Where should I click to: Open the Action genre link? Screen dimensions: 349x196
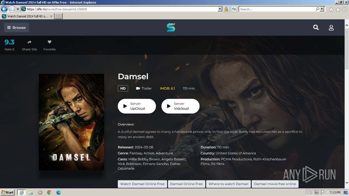[x=149, y=153]
